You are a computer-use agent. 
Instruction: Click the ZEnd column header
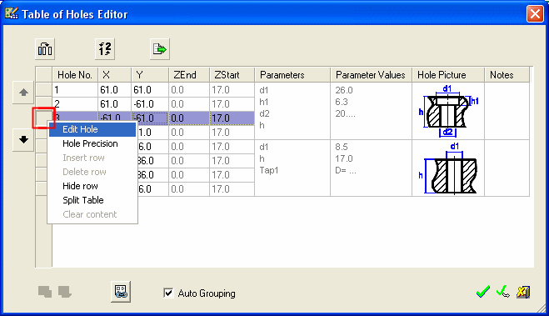point(189,75)
